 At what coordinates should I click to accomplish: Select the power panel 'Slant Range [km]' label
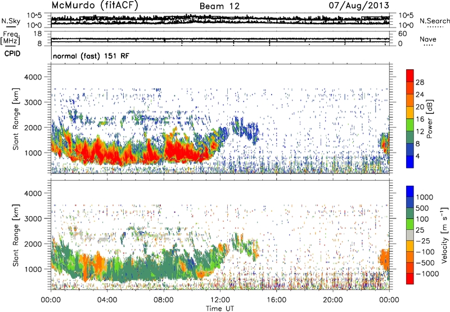click(16, 119)
